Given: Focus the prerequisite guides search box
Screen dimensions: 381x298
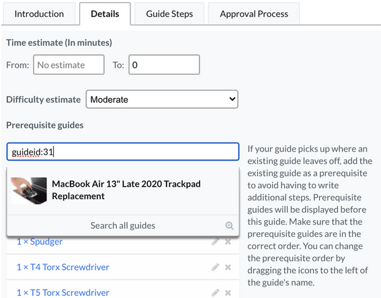Looking at the screenshot, I should point(123,152).
